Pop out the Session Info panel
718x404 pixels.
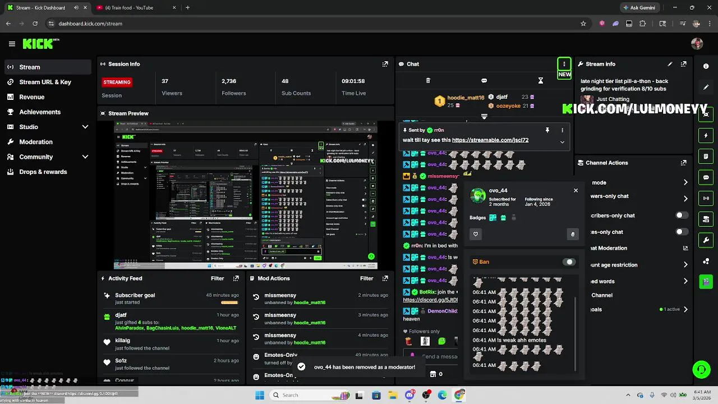click(385, 64)
